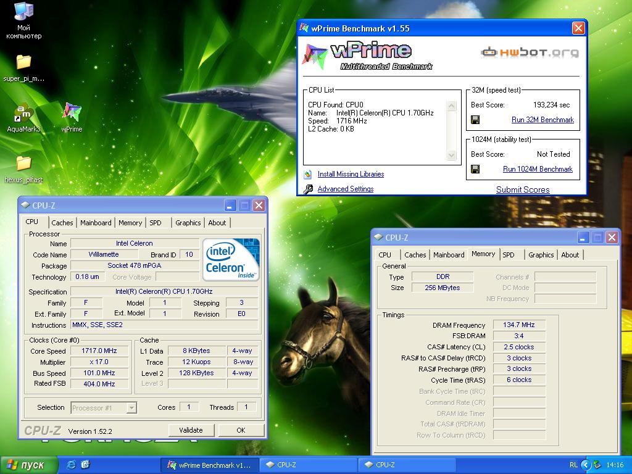Image resolution: width=632 pixels, height=474 pixels.
Task: Click the Instructions MMX, SSE, SSE2 field
Action: coord(164,325)
